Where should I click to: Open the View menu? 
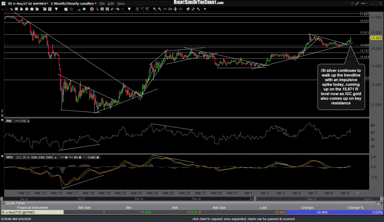(120, 4)
